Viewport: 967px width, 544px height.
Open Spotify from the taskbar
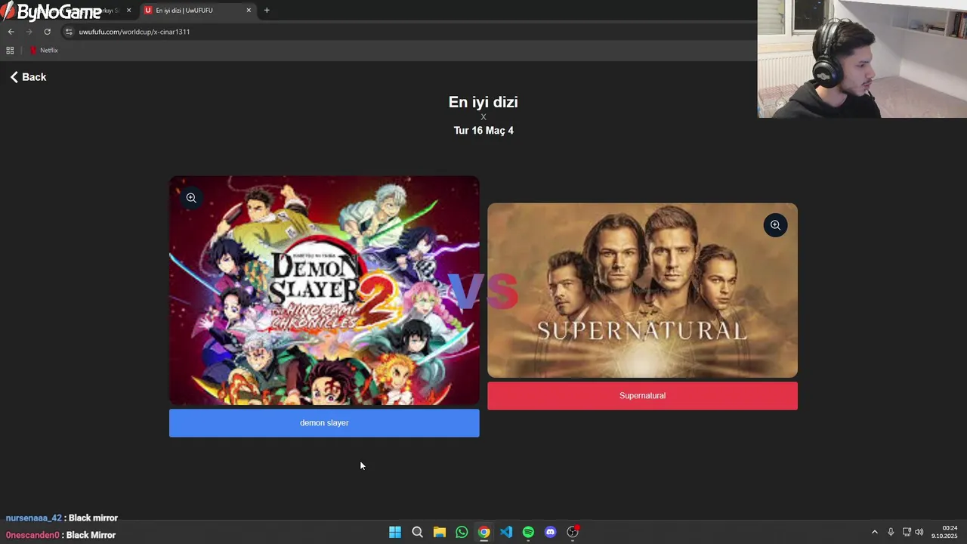click(528, 532)
